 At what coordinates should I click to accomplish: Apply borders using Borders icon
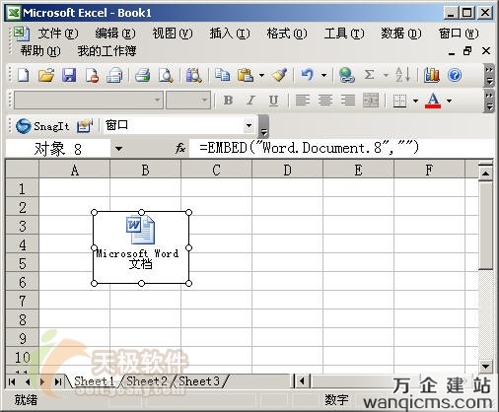[399, 101]
